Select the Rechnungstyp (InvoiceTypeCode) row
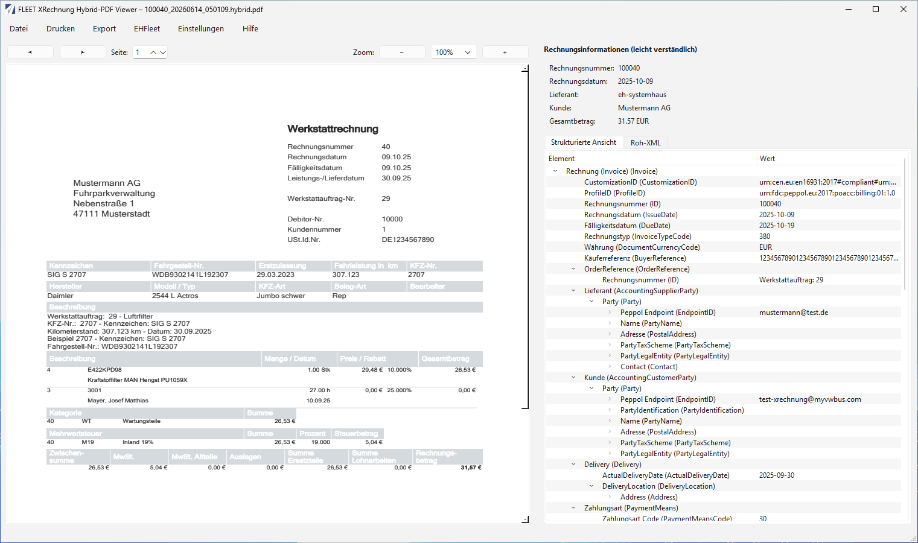Screen dimensions: 918x543 [724, 237]
